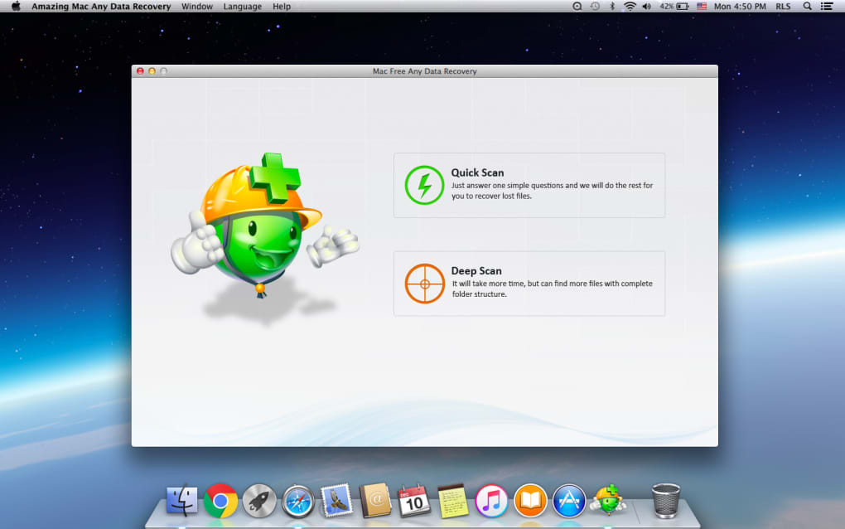
Task: Click the volume icon in the menu bar
Action: [x=647, y=7]
